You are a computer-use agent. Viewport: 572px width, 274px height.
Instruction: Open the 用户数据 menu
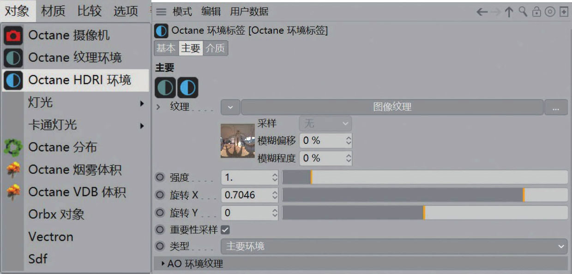(x=249, y=12)
